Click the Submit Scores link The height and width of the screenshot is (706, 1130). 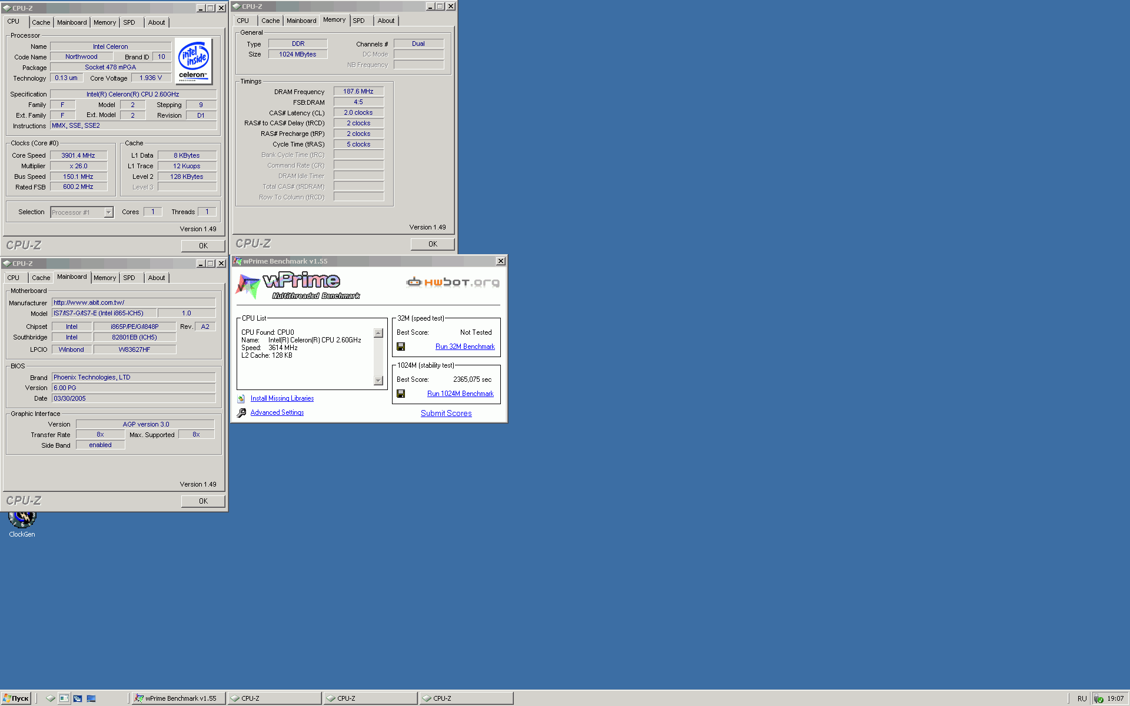click(446, 414)
